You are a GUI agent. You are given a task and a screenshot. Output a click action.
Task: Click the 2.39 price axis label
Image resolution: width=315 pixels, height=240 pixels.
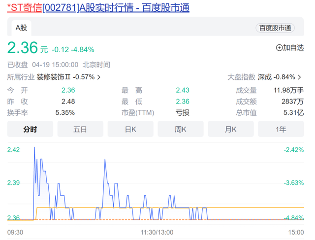[13, 183]
